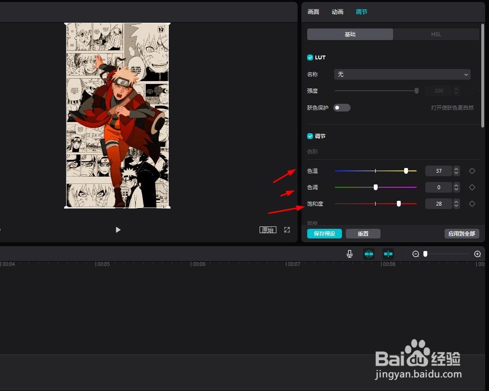Click the 色温 value stepper arrows
This screenshot has height=391, width=489.
point(456,171)
